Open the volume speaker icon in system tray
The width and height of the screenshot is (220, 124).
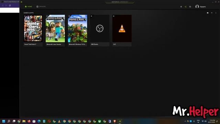tap(206, 121)
